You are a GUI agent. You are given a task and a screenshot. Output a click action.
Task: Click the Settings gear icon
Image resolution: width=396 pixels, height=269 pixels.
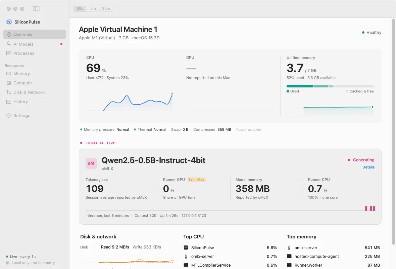coord(9,115)
